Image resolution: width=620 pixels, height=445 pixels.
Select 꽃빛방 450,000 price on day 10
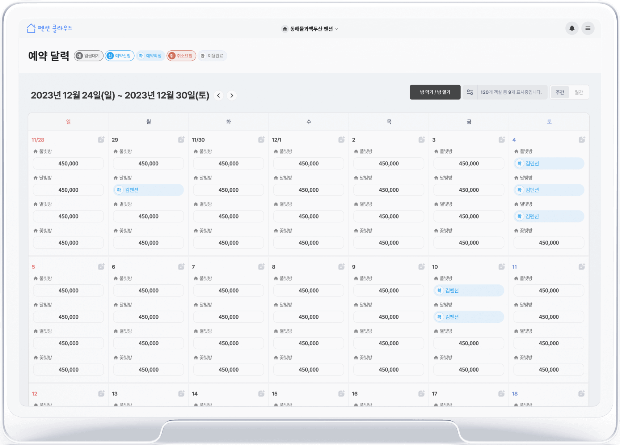tap(469, 370)
